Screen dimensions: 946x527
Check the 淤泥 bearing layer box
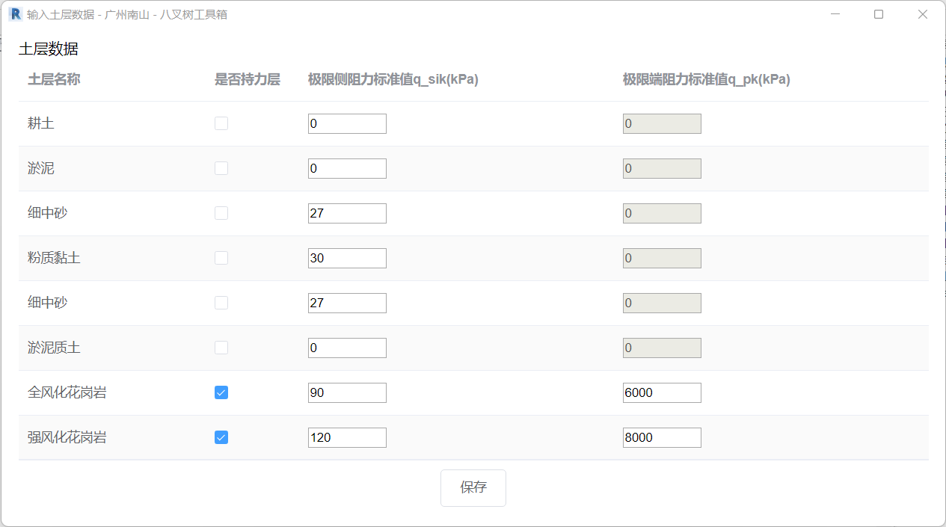pyautogui.click(x=221, y=168)
